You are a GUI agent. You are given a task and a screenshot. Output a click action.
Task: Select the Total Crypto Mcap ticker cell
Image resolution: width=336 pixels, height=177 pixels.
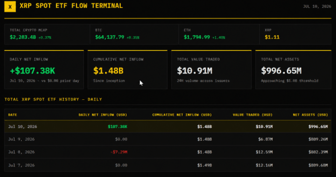coord(47,34)
